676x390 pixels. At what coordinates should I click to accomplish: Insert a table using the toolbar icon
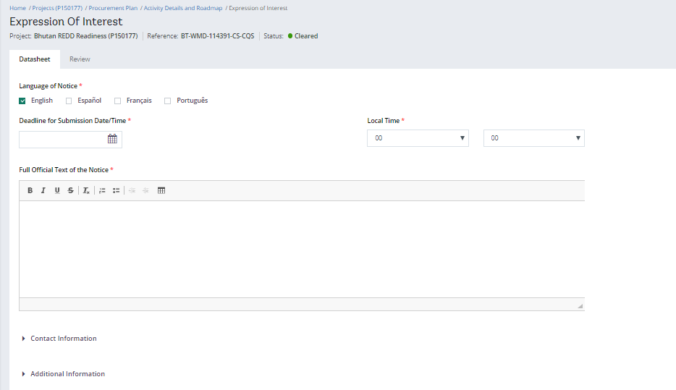(x=161, y=190)
